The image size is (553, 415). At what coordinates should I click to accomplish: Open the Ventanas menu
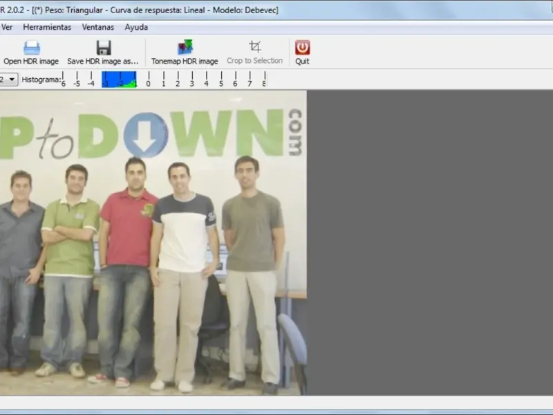98,27
